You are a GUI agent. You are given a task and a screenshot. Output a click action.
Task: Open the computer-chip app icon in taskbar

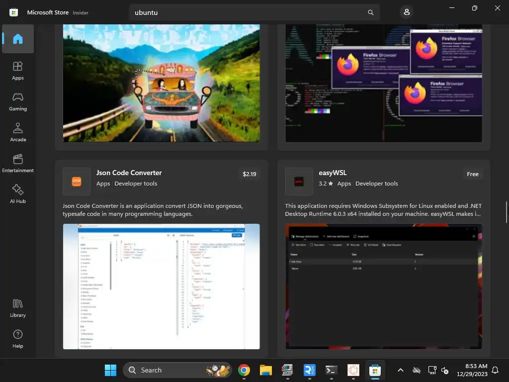(x=287, y=370)
